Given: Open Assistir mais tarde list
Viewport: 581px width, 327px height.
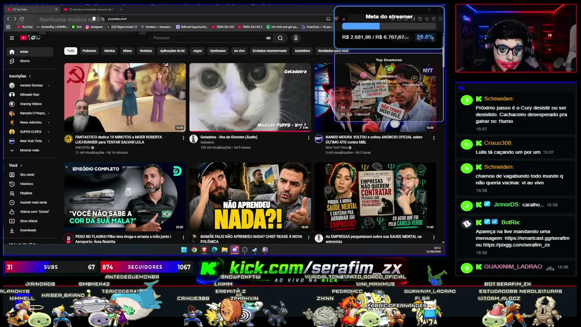Looking at the screenshot, I should click(x=30, y=203).
